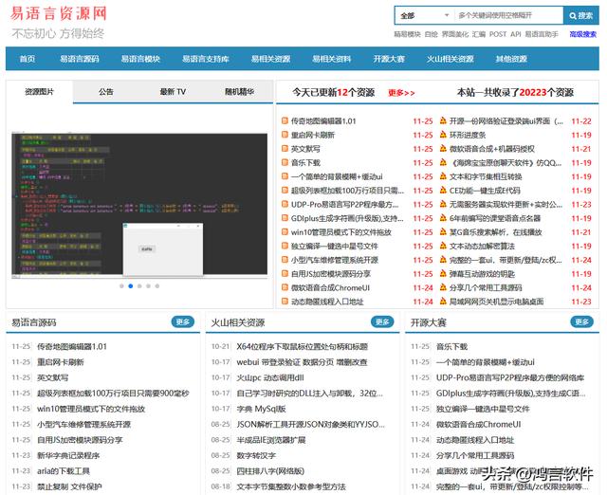Select the fifth carousel dot
This screenshot has height=495, width=607.
[x=157, y=286]
